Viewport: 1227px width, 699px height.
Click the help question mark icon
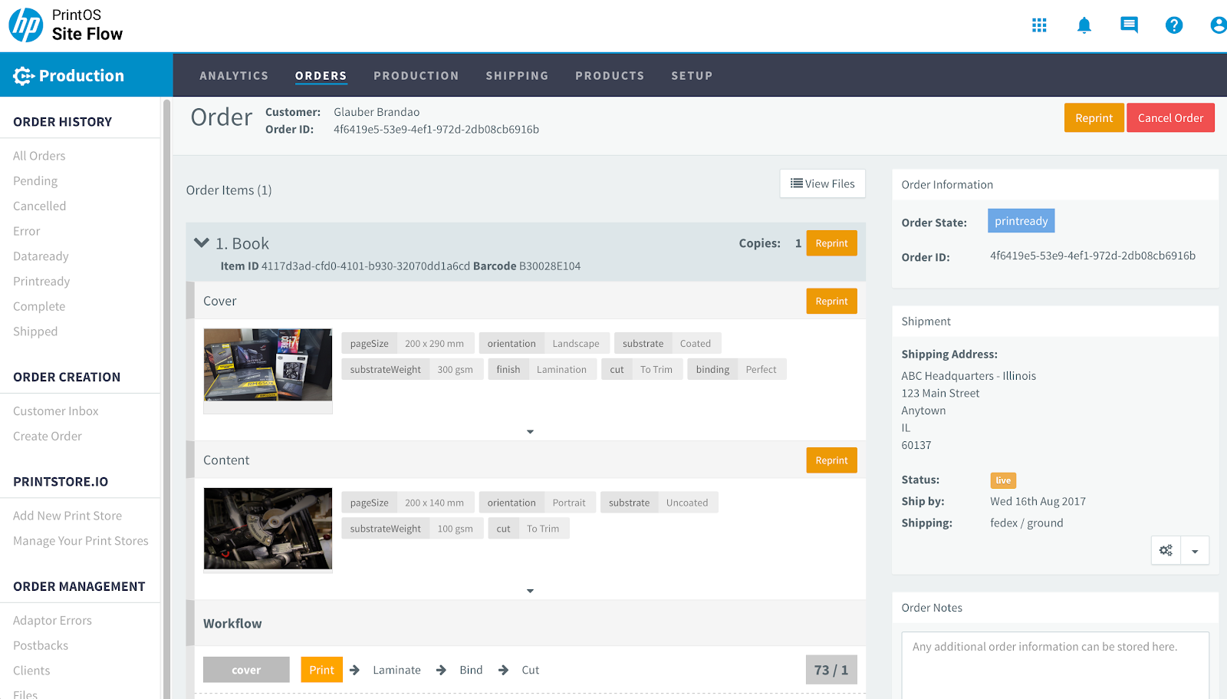tap(1173, 25)
